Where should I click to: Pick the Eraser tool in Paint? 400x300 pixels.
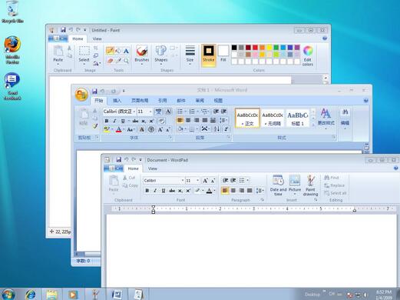pos(110,61)
